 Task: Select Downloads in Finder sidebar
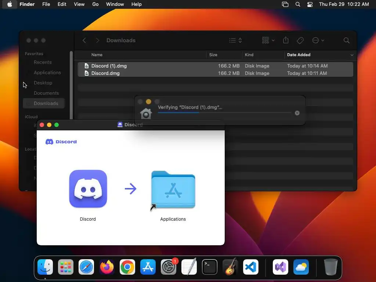coord(44,103)
